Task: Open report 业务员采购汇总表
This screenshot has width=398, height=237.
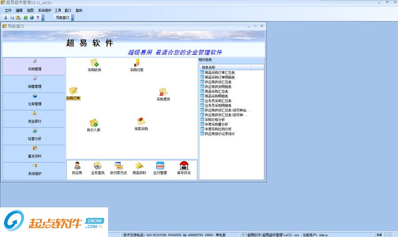Action: point(216,101)
